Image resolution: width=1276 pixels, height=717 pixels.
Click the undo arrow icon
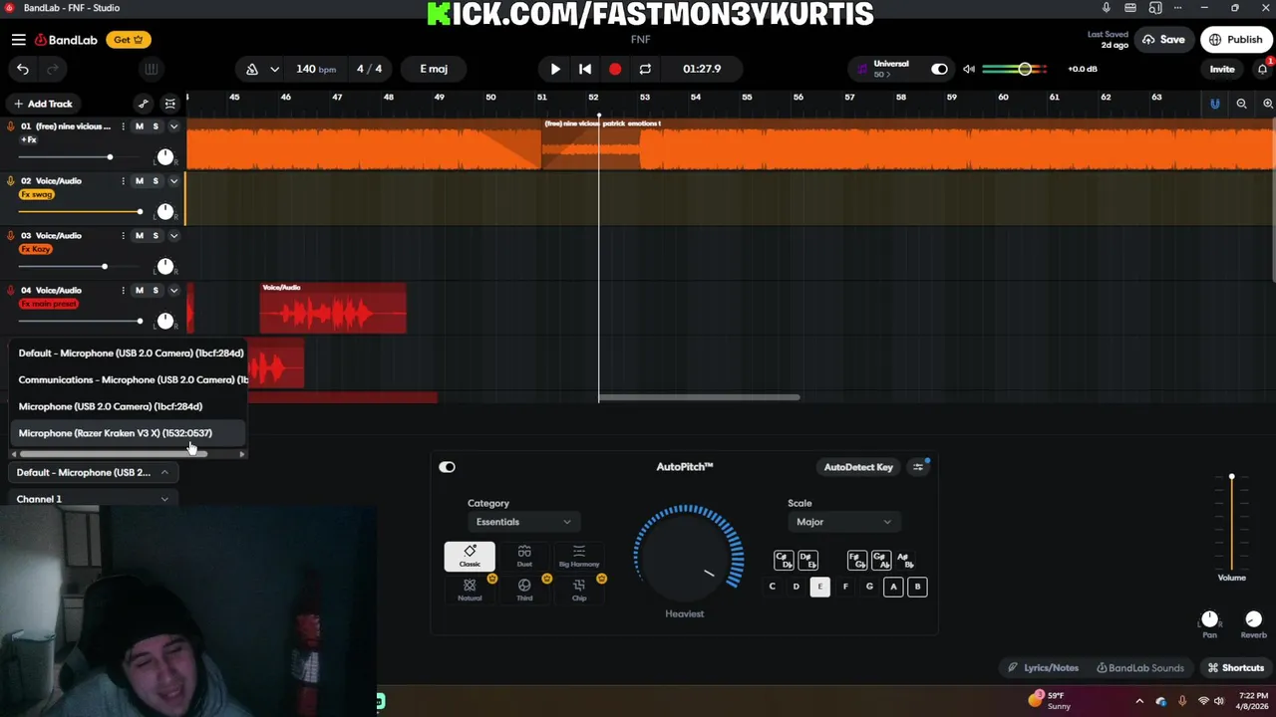(22, 69)
